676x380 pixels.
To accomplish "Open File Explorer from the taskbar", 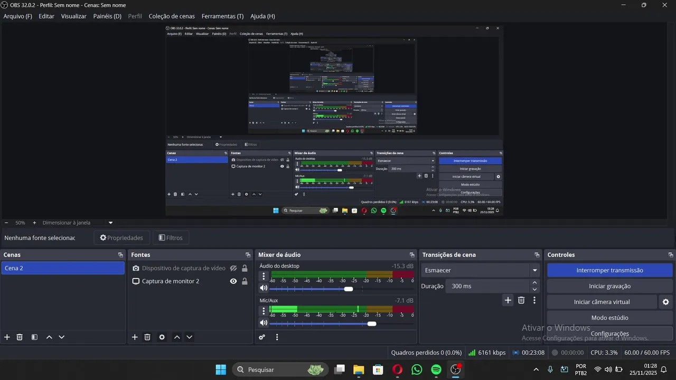I will (x=359, y=369).
